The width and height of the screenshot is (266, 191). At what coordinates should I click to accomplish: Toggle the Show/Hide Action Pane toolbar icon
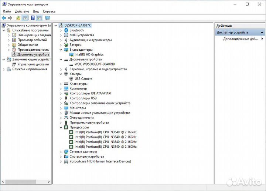[x=40, y=18]
